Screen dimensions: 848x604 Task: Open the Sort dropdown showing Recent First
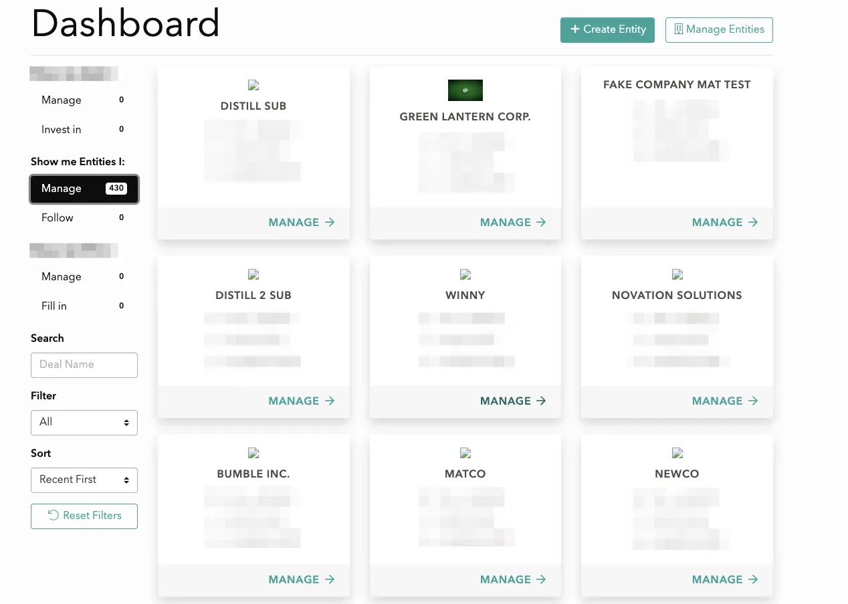pos(84,480)
